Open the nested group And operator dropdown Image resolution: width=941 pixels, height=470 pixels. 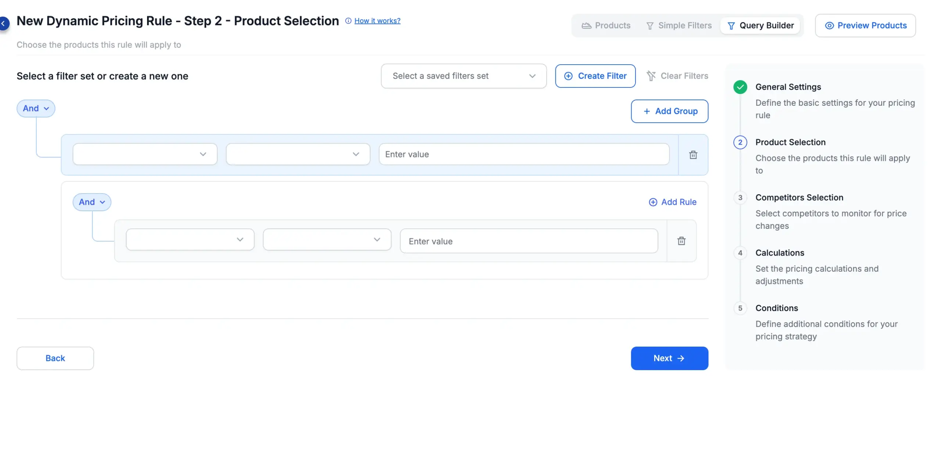tap(92, 202)
